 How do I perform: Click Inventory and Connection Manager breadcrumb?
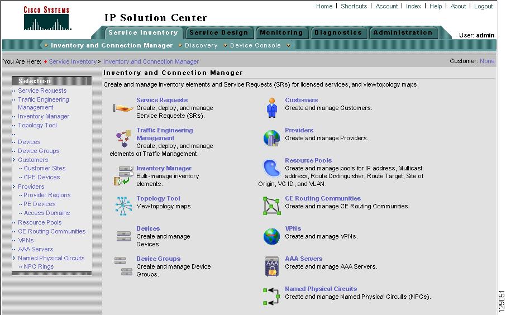pyautogui.click(x=151, y=61)
